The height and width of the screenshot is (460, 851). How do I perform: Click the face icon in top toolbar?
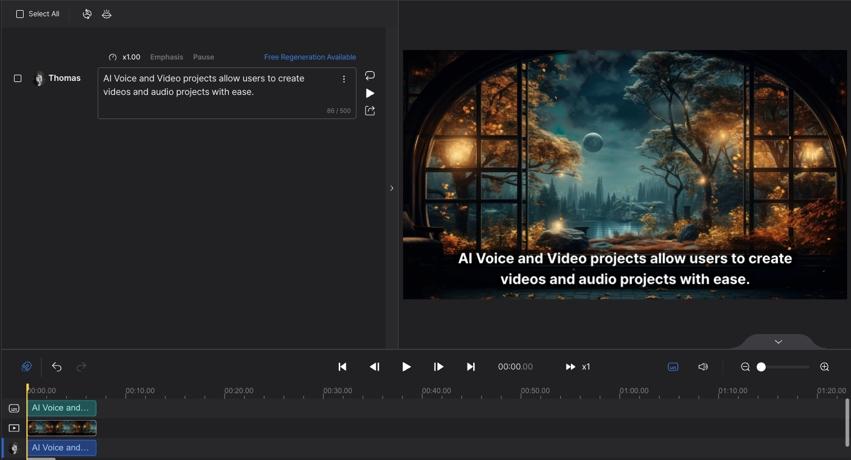(107, 14)
